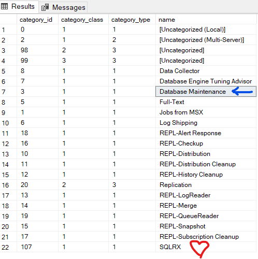
Task: Select the Replication name cell
Action: click(206, 185)
